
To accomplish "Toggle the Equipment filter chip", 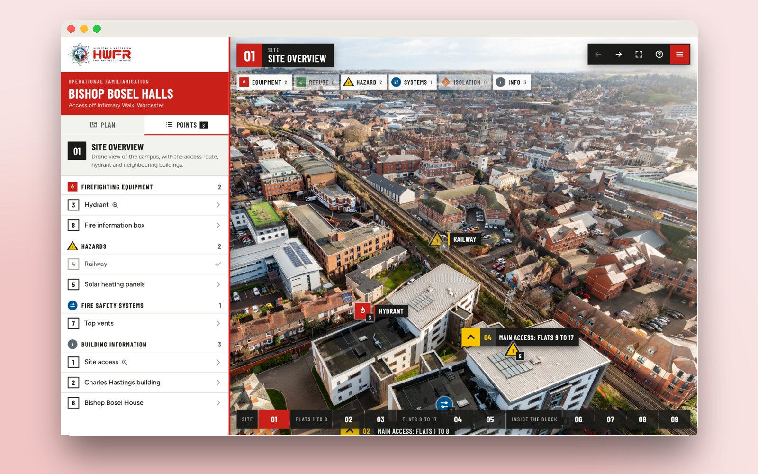I will coord(264,82).
